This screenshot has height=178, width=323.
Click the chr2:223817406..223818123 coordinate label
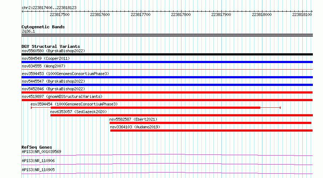click(x=49, y=8)
